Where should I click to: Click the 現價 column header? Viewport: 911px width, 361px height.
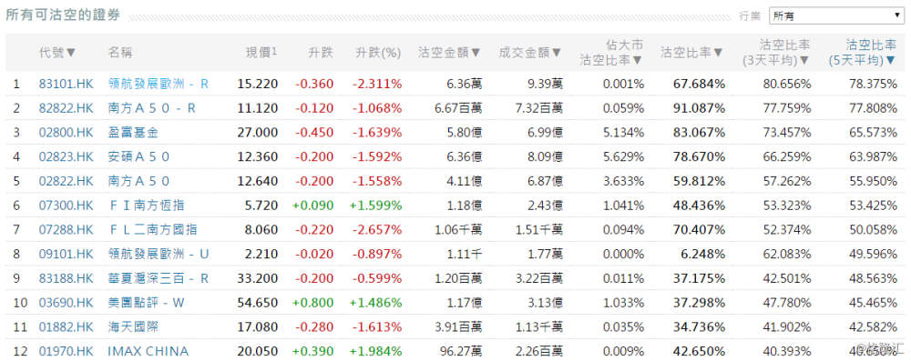point(261,52)
